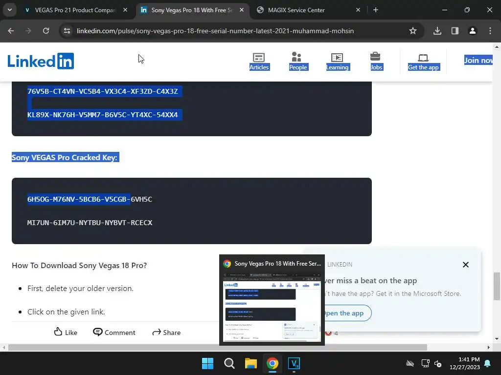View site information icon in address bar
501x375 pixels.
click(67, 31)
